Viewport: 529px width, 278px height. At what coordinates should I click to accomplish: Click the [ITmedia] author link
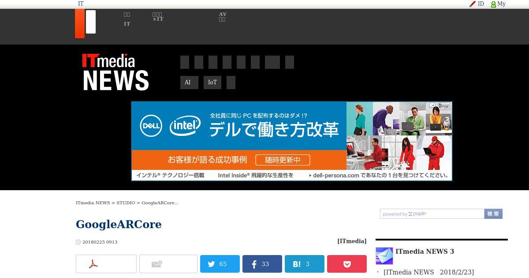[x=352, y=241]
